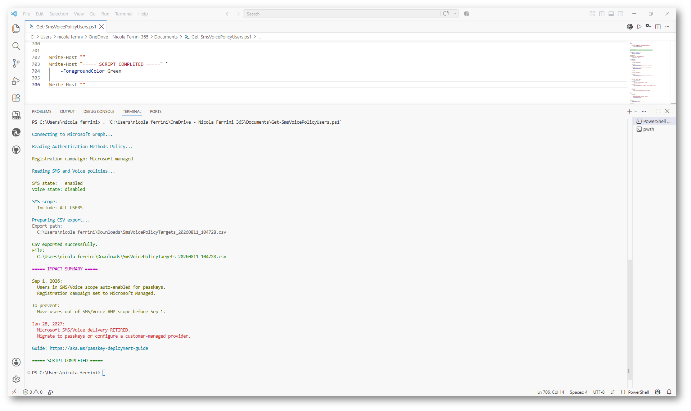The image size is (691, 411).
Task: Maximize the terminal panel
Action: pyautogui.click(x=658, y=111)
